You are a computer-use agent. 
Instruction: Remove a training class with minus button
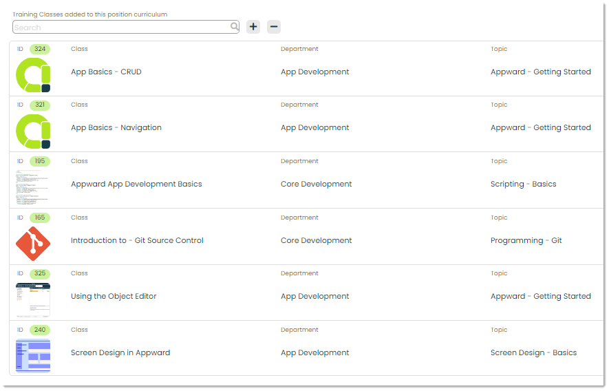274,27
